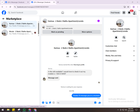
Task: Open Sticky Notes from the taskbar
Action: pos(13,110)
